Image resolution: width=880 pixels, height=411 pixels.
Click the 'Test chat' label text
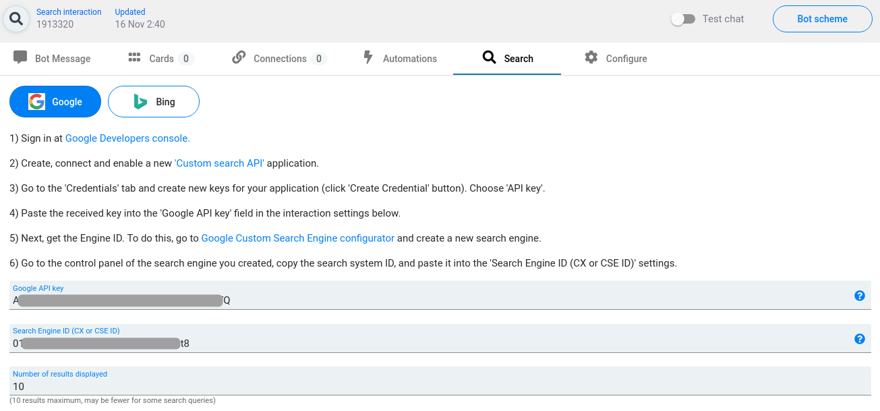point(724,19)
